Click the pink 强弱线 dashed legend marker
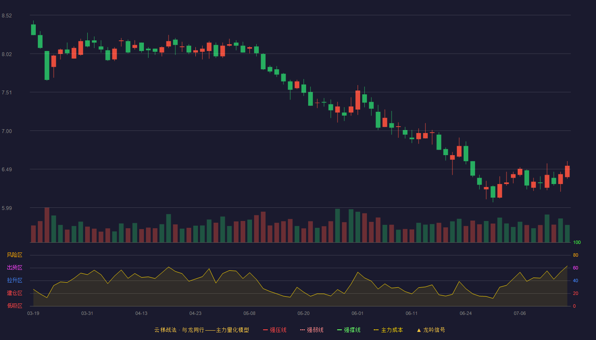This screenshot has width=596, height=340. coord(302,330)
